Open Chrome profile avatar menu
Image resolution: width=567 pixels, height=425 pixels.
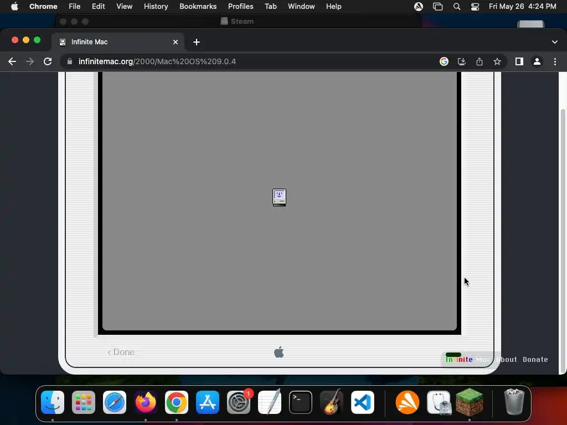click(537, 61)
